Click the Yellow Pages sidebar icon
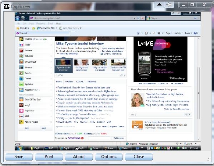 click(21, 122)
